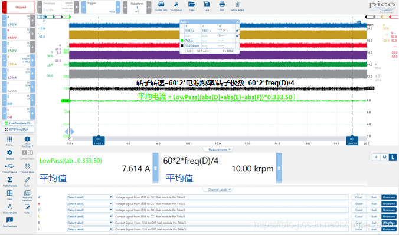The height and width of the screenshot is (235, 399).
Task: Click the zoom magnifier on graph
Action: (359, 22)
